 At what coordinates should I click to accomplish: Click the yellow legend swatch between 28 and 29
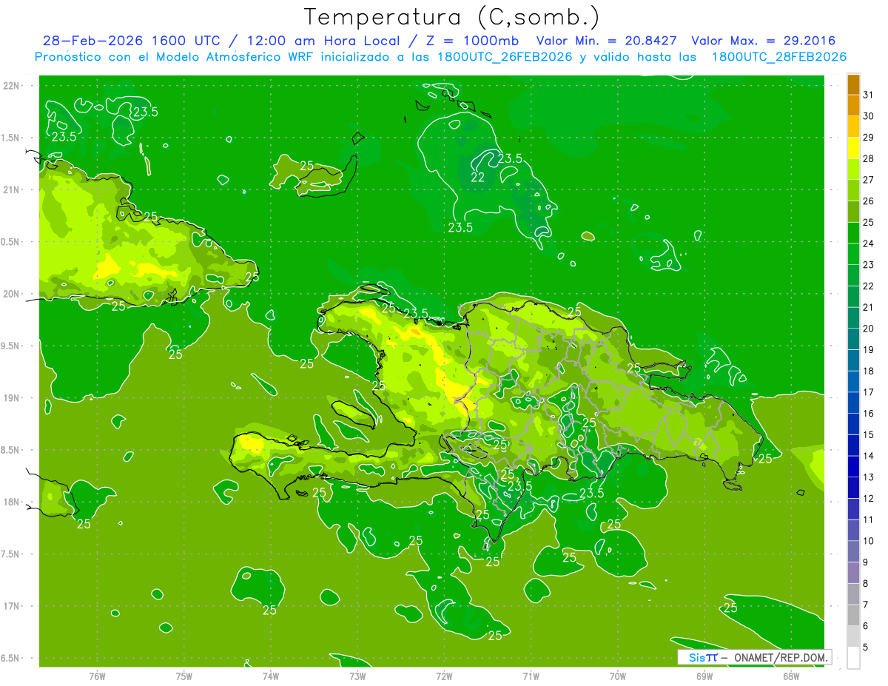click(x=853, y=148)
